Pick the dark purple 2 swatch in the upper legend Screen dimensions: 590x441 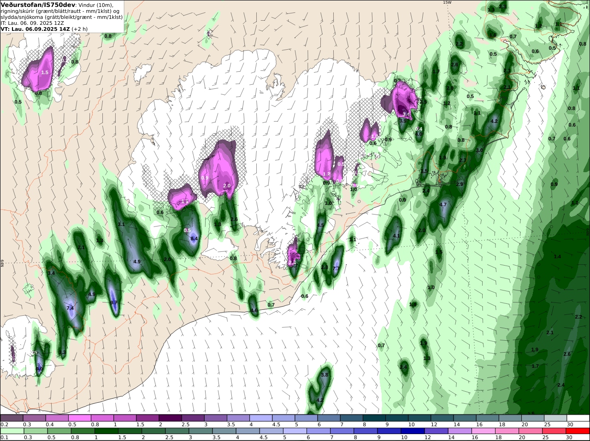coord(170,418)
